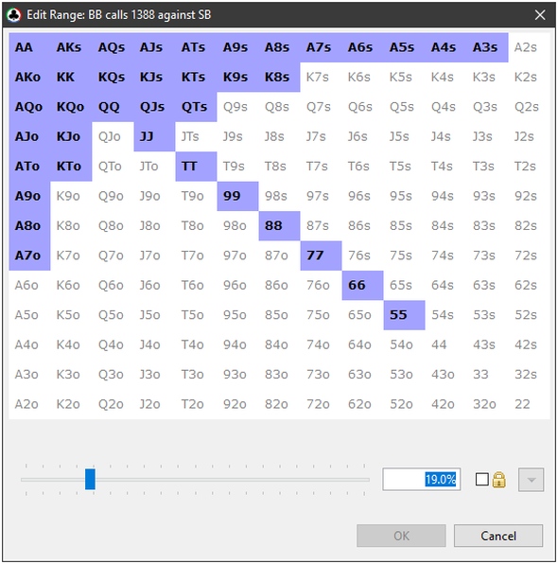Deselect the 55 pocket pair cell
Viewport: 558px width, 564px height.
click(x=404, y=315)
